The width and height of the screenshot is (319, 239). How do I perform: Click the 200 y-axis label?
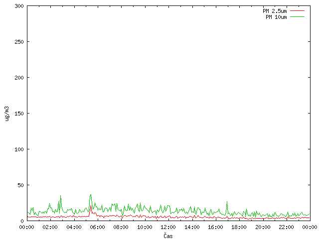[x=19, y=78]
